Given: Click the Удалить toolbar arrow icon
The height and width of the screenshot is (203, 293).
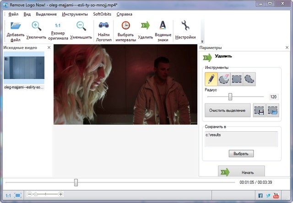Looking at the screenshot, I should pos(146,26).
